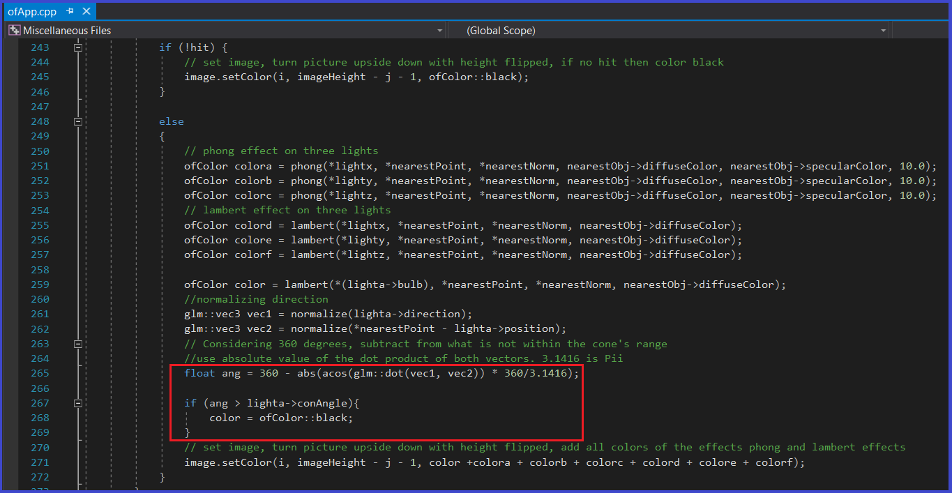Collapse the 'if (!hit)' block at line 243
The image size is (952, 493).
(78, 47)
